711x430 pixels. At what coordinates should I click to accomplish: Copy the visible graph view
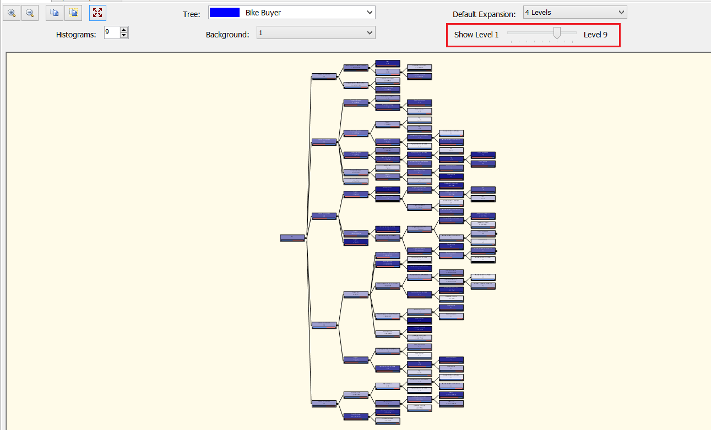coord(53,12)
